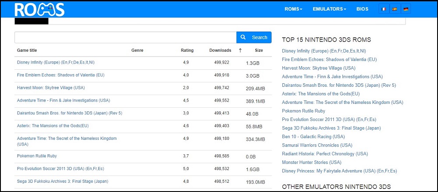Open Samurai Warriors Chronicles (USA)
The image size is (438, 192).
pos(317,145)
